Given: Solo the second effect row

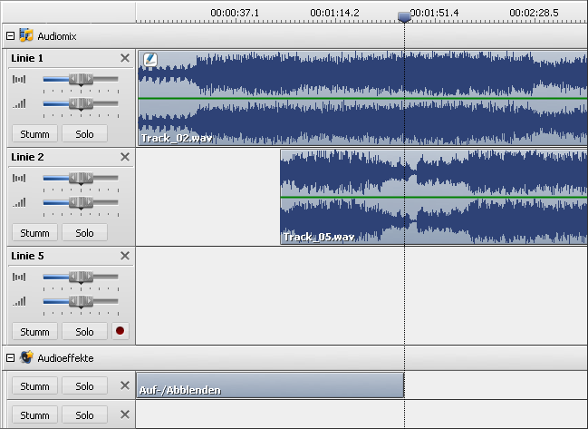Looking at the screenshot, I should (84, 415).
